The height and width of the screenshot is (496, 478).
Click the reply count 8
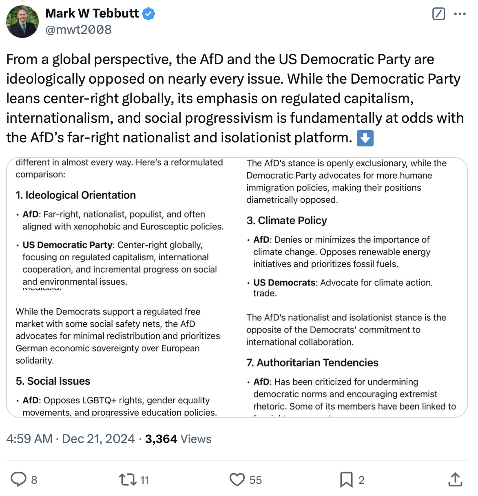[34, 480]
